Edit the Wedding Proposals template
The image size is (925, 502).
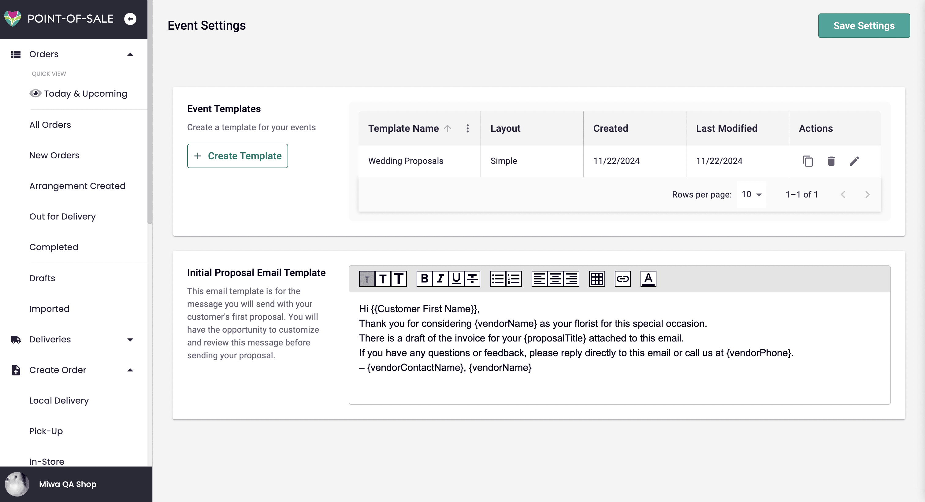click(x=855, y=161)
